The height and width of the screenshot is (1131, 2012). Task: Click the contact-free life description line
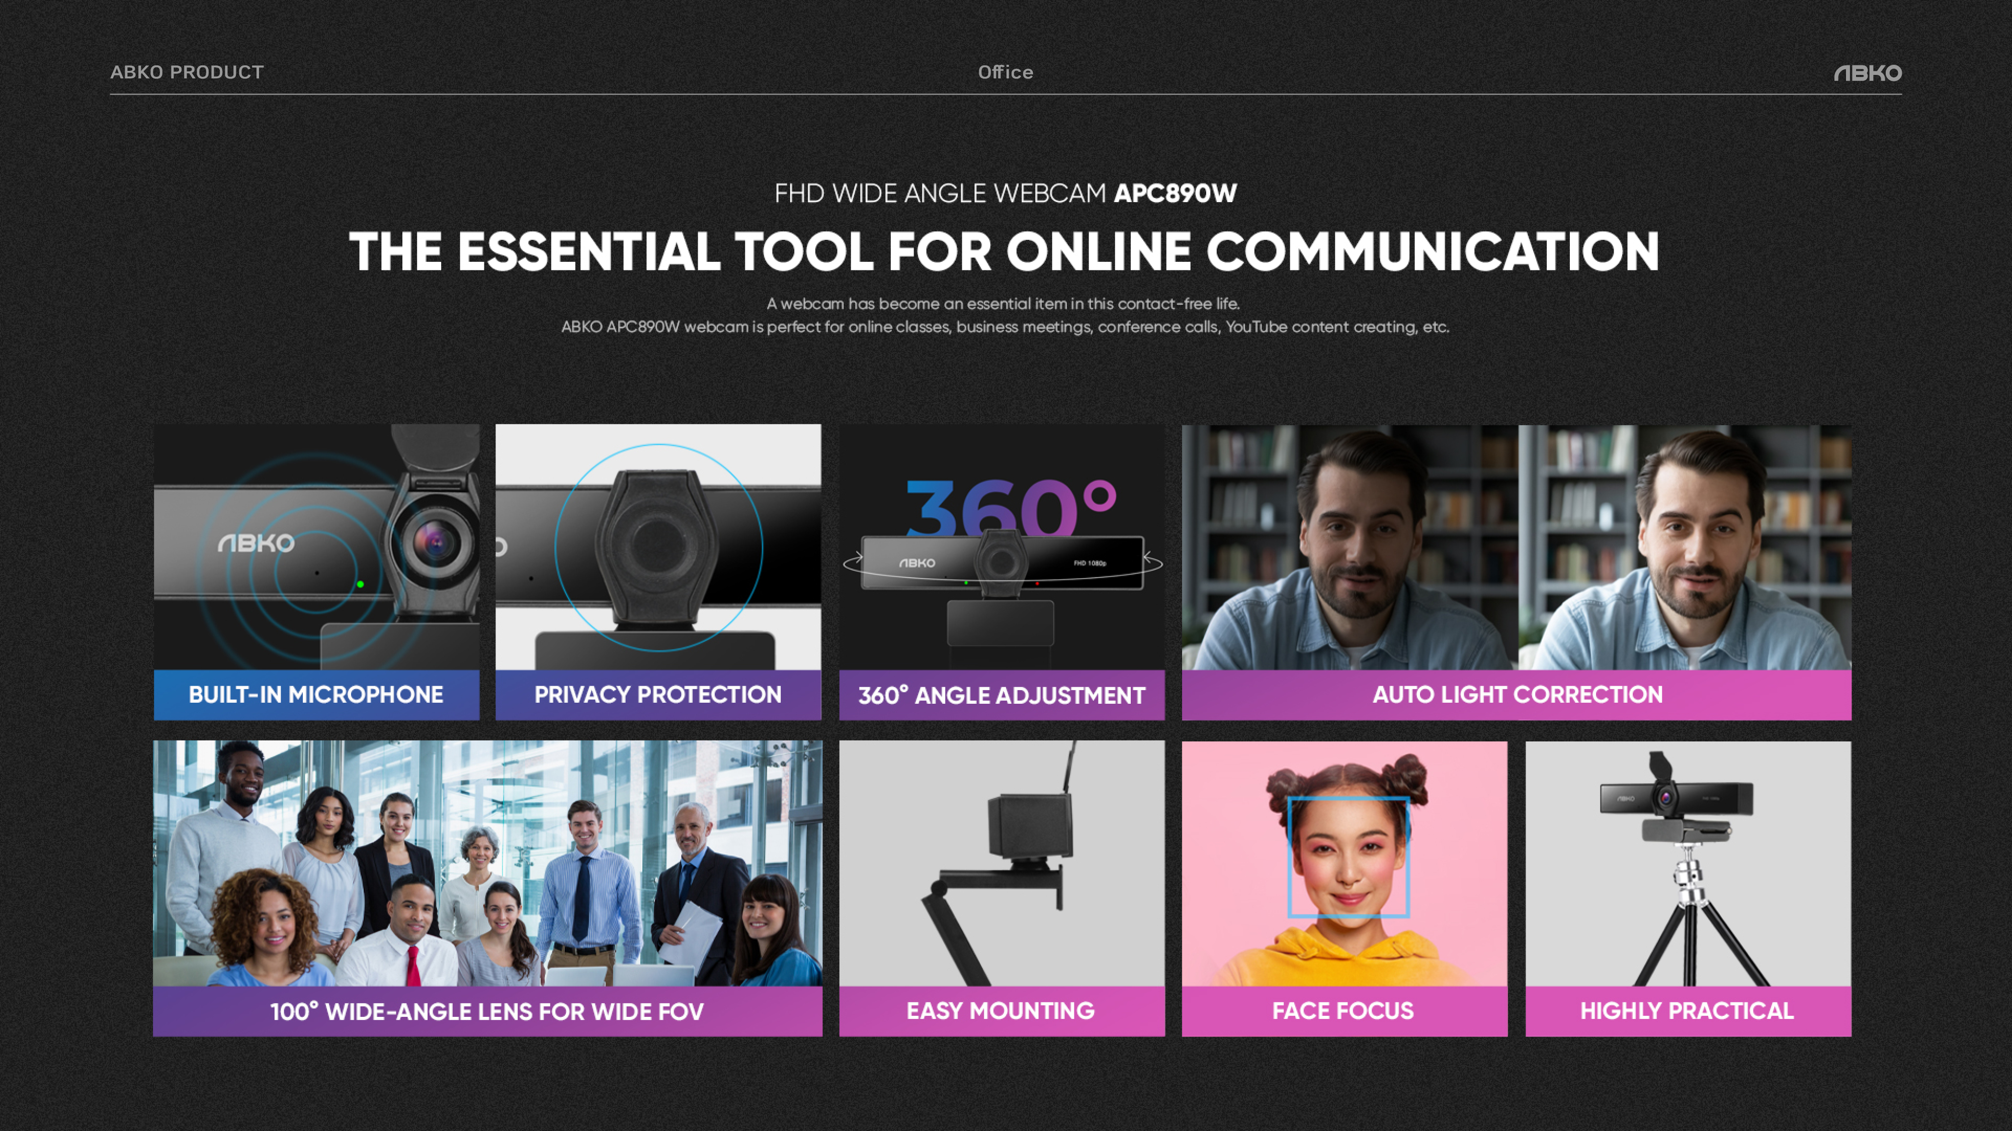[x=1003, y=304]
